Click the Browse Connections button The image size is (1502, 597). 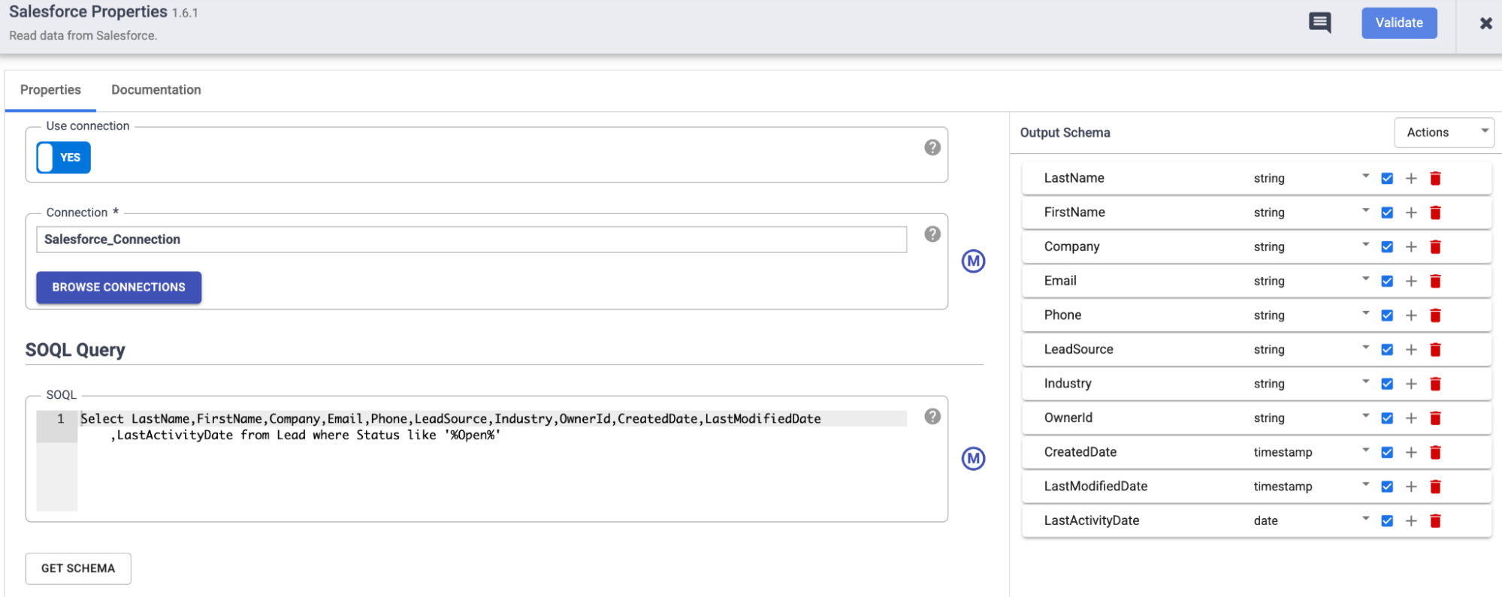tap(119, 288)
